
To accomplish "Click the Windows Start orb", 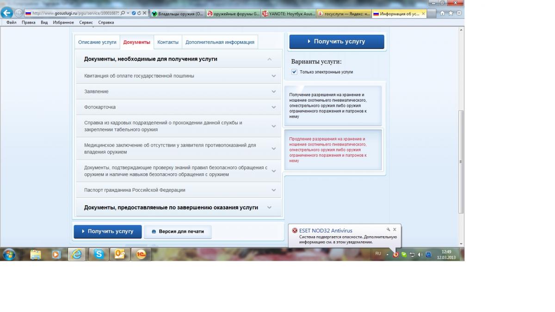I will pos(9,254).
